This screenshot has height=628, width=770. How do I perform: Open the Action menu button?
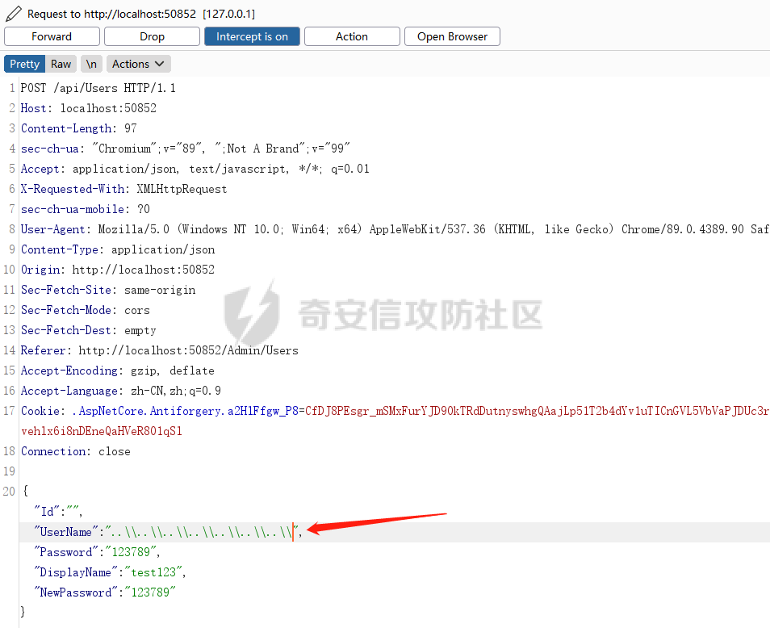click(x=352, y=36)
